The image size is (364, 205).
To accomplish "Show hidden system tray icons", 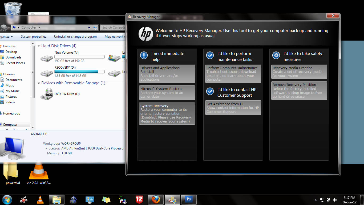I will click(x=316, y=200).
